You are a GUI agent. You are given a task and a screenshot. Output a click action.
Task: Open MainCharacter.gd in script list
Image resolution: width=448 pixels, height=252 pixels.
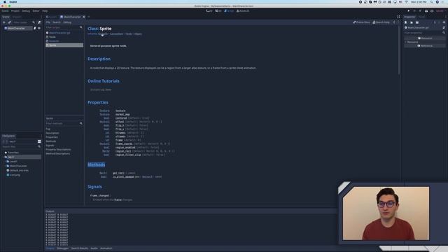click(59, 33)
